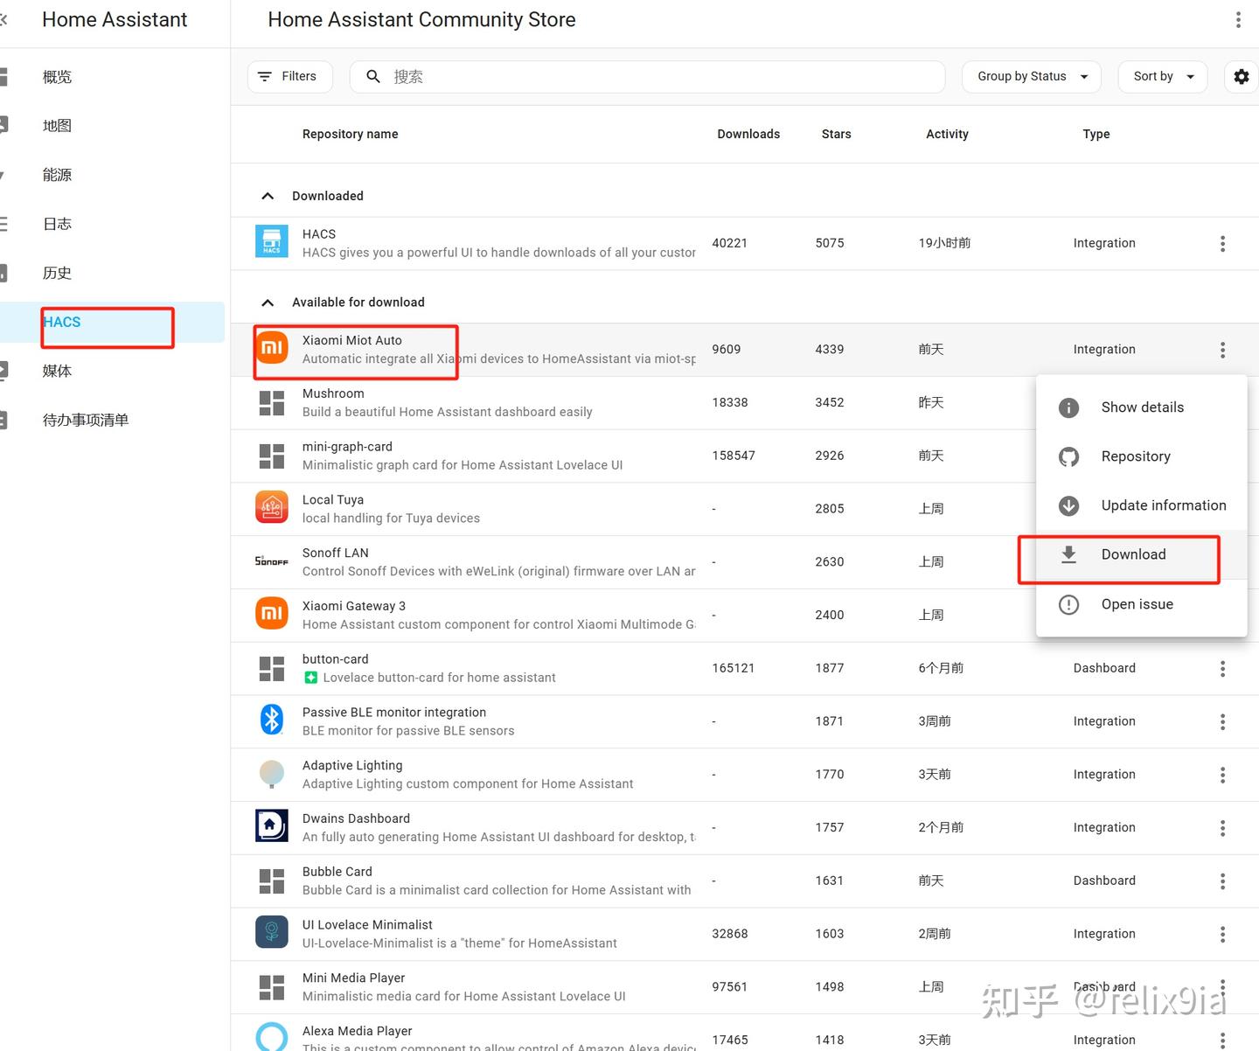This screenshot has width=1259, height=1051.
Task: Click the Passive BLE monitor Bluetooth icon
Action: [x=271, y=719]
